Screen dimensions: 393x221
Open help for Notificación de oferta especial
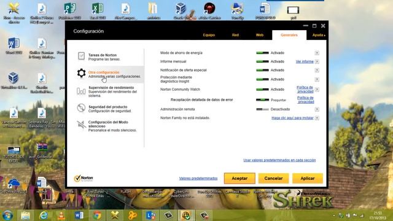pyautogui.click(x=317, y=71)
